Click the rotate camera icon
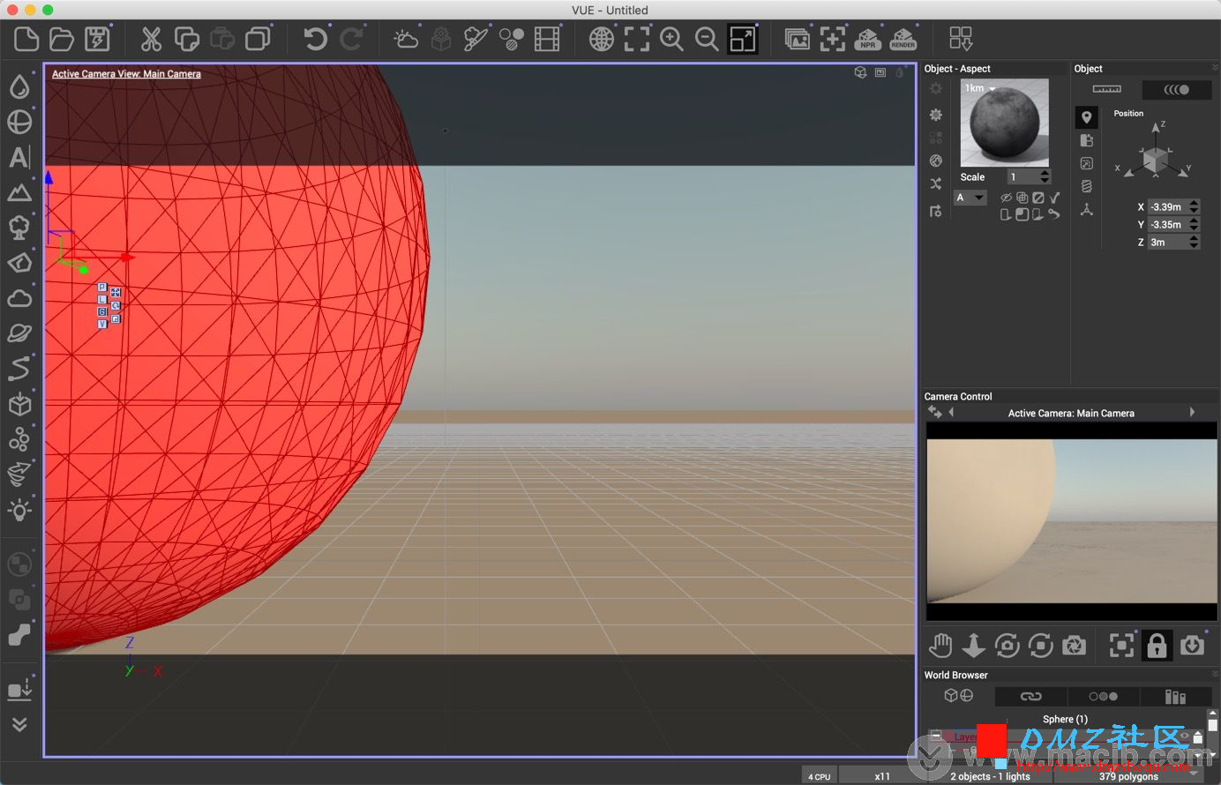 tap(1007, 646)
